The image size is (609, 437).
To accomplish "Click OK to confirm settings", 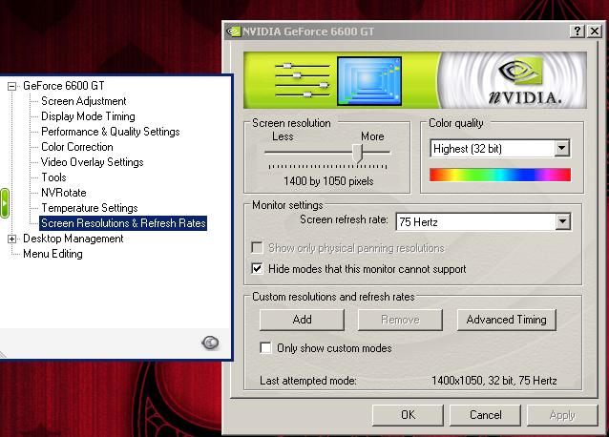I will tap(408, 415).
